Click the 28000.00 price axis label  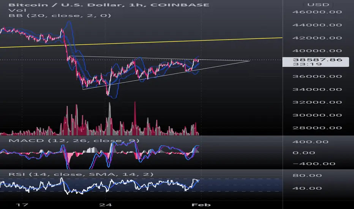(x=317, y=128)
